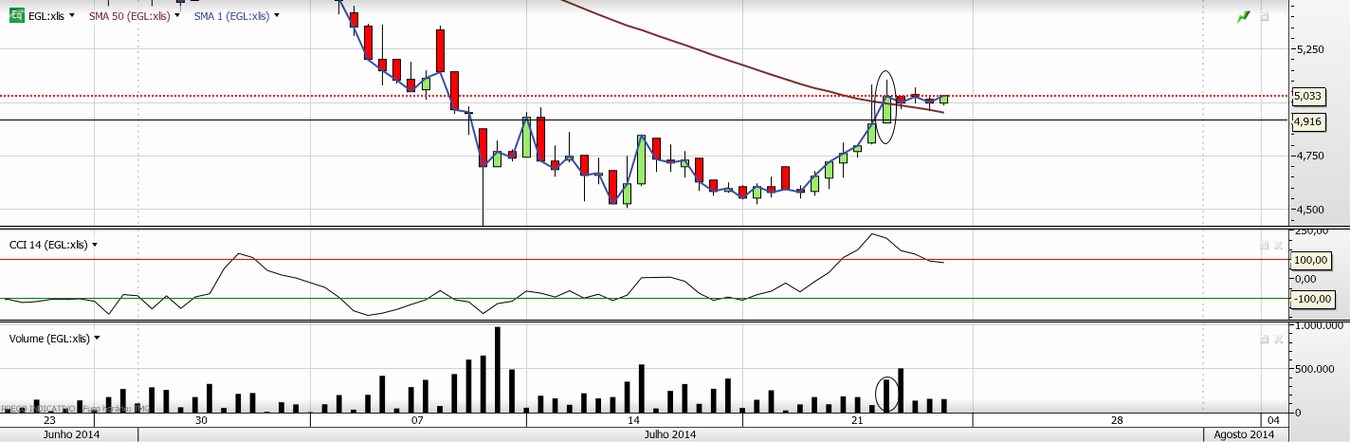This screenshot has width=1350, height=442.
Task: Close the CCI 14 indicator panel
Action: (1278, 245)
